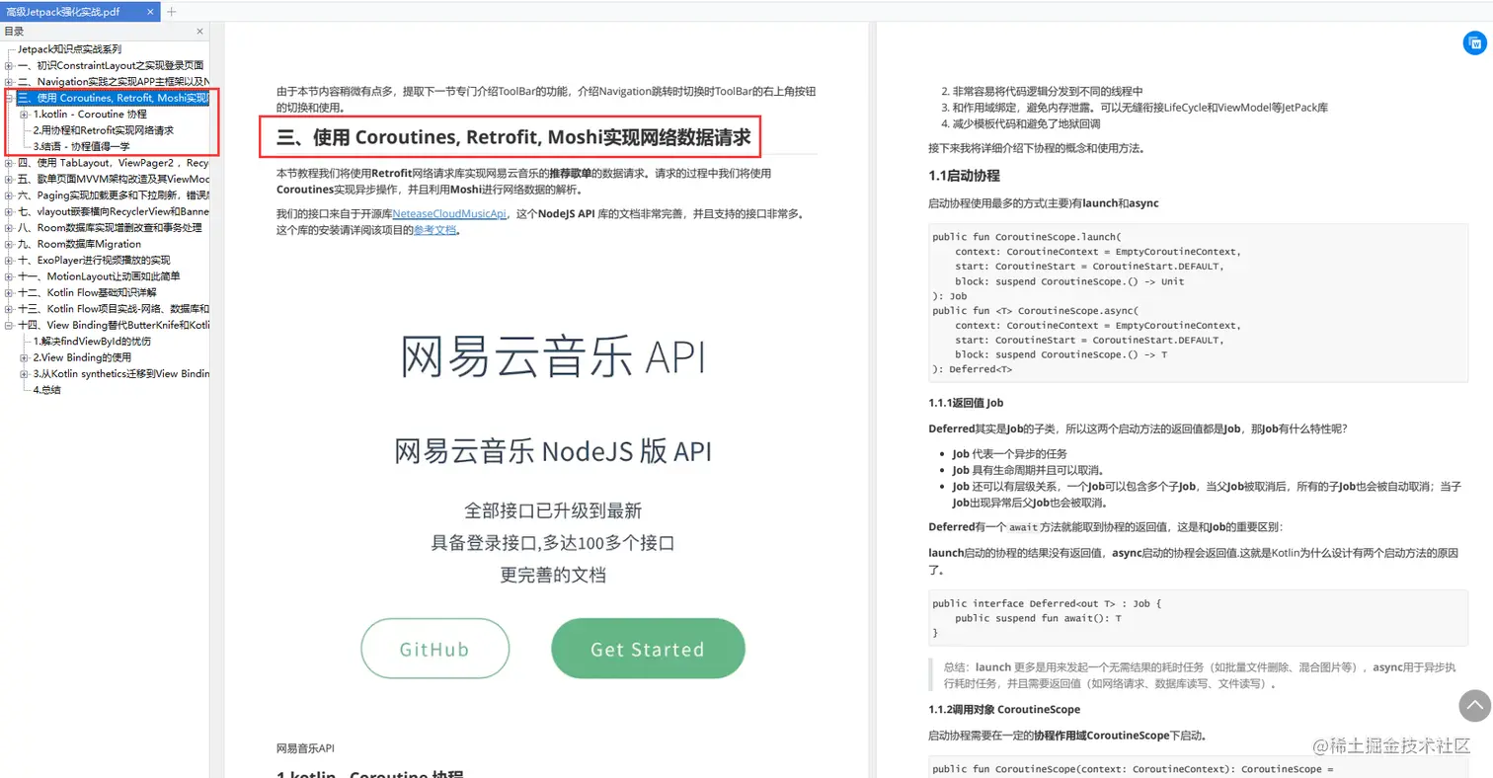Screen dimensions: 1493x778
Task: Select Jetpack知识点实战系列 root outline item
Action: coord(69,49)
